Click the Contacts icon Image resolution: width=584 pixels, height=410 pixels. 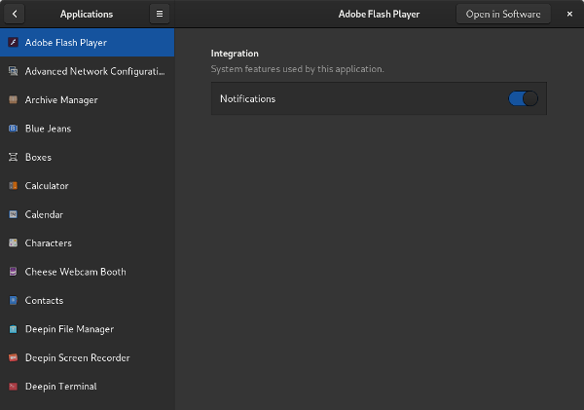click(x=13, y=300)
